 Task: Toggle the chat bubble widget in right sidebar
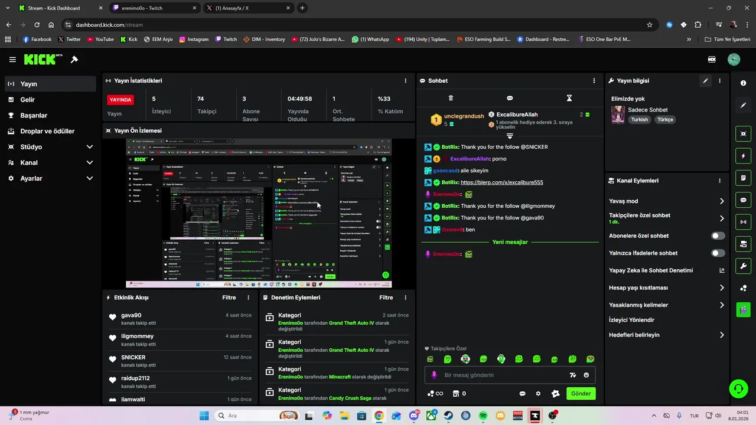tap(743, 200)
